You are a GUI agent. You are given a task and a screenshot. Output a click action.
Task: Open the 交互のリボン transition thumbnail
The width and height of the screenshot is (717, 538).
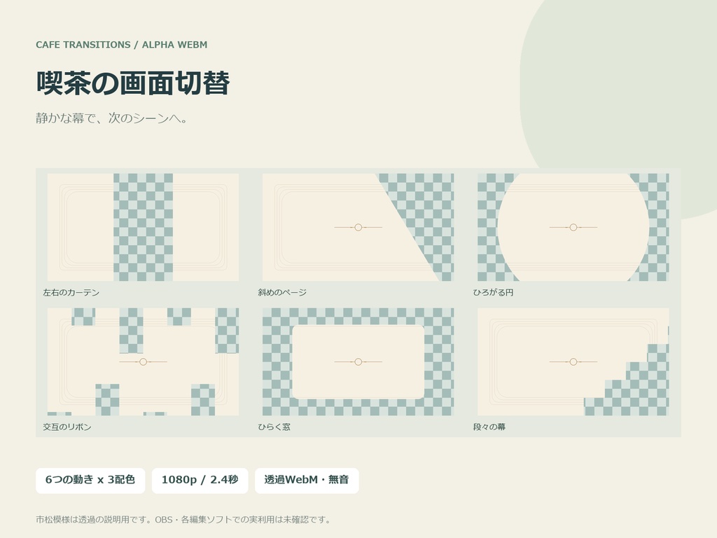pyautogui.click(x=143, y=362)
